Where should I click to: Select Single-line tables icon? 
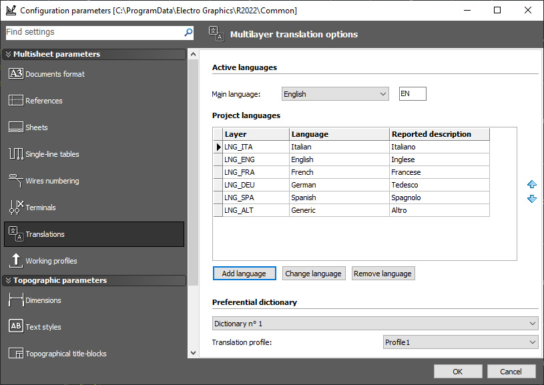click(x=16, y=153)
